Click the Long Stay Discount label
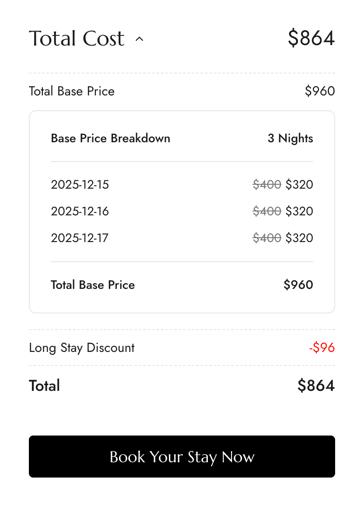The height and width of the screenshot is (506, 364). pyautogui.click(x=82, y=348)
